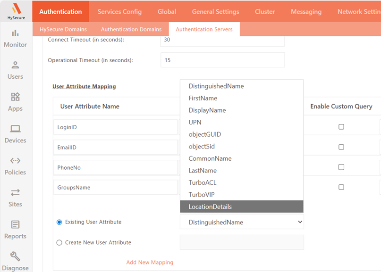Open Diagnose wrench icon
Image resolution: width=381 pixels, height=272 pixels.
15,256
